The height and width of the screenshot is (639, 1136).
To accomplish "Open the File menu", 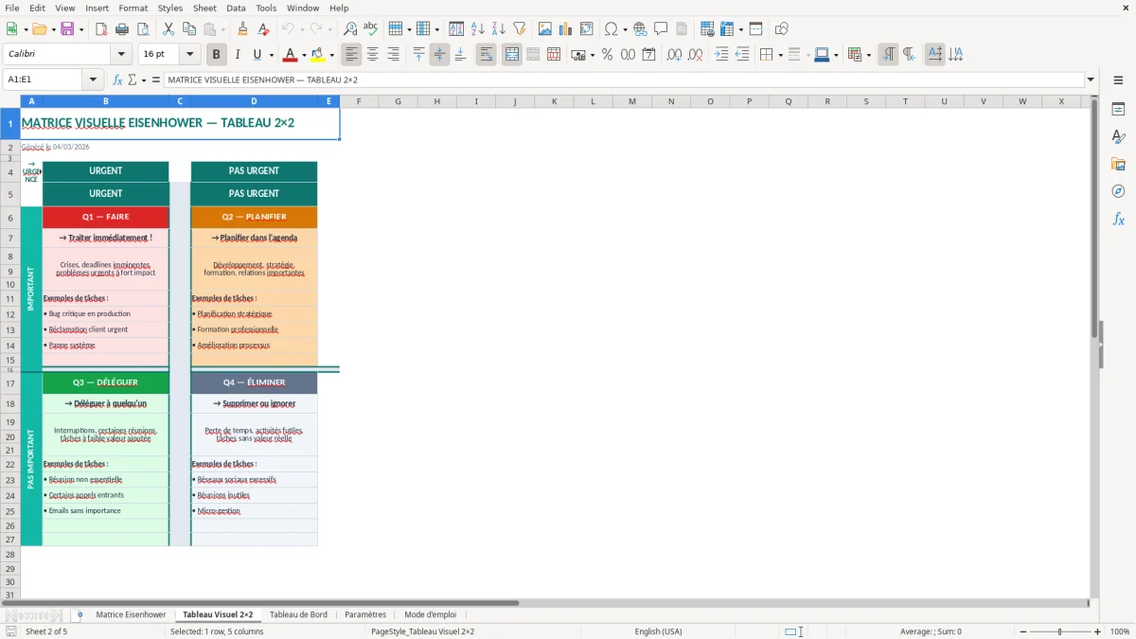I will 12,8.
